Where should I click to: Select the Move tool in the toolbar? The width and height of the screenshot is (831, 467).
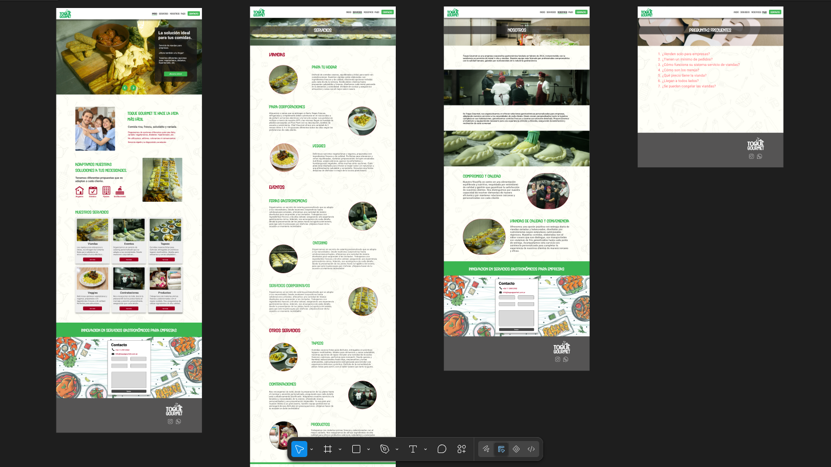(x=299, y=449)
